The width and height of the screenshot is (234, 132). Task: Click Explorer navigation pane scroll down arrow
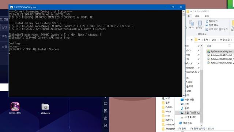click(201, 125)
